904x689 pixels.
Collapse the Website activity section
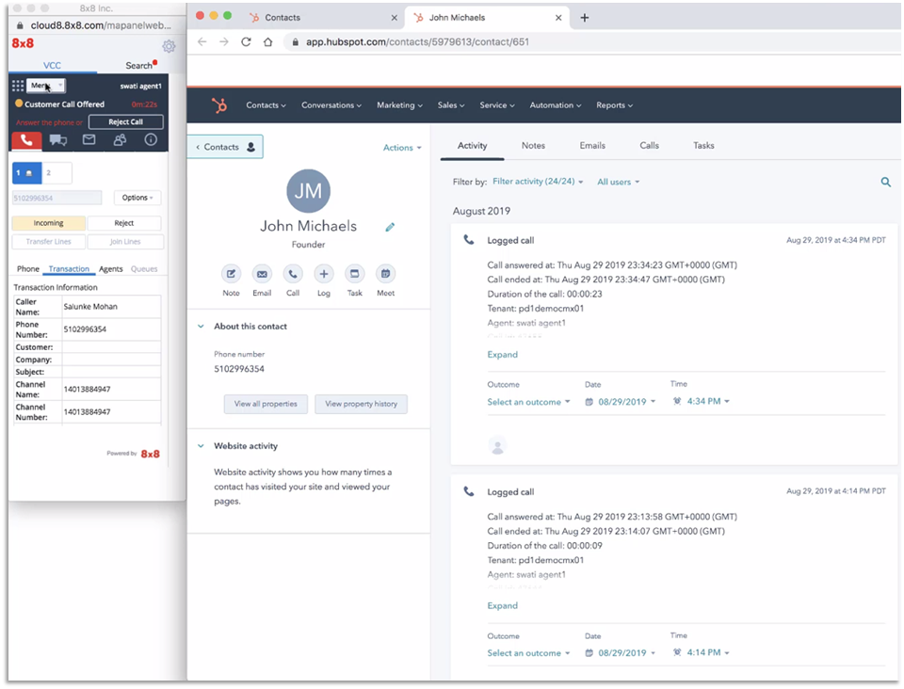point(201,446)
